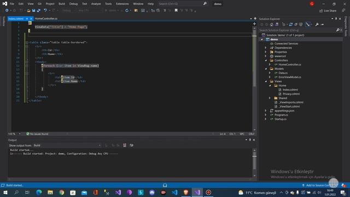Collapse the Models folder
The height and width of the screenshot is (197, 350).
(266, 69)
